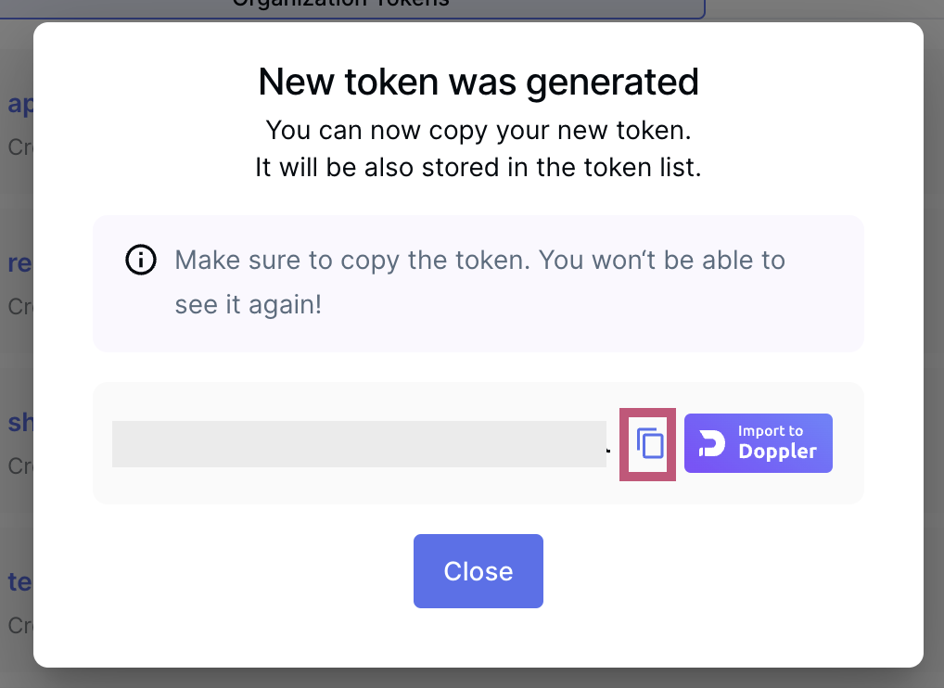Select the background token starting with 'sh'
This screenshot has height=688, width=944.
point(19,423)
